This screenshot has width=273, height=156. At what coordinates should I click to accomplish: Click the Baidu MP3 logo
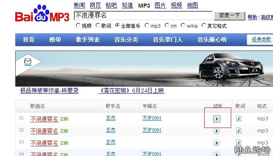pos(42,14)
